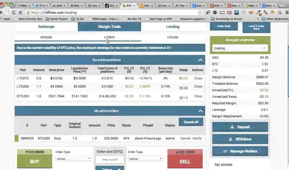Show hidden bookmarks with the double chevron
Viewport: 289px width, 170px height.
point(258,19)
